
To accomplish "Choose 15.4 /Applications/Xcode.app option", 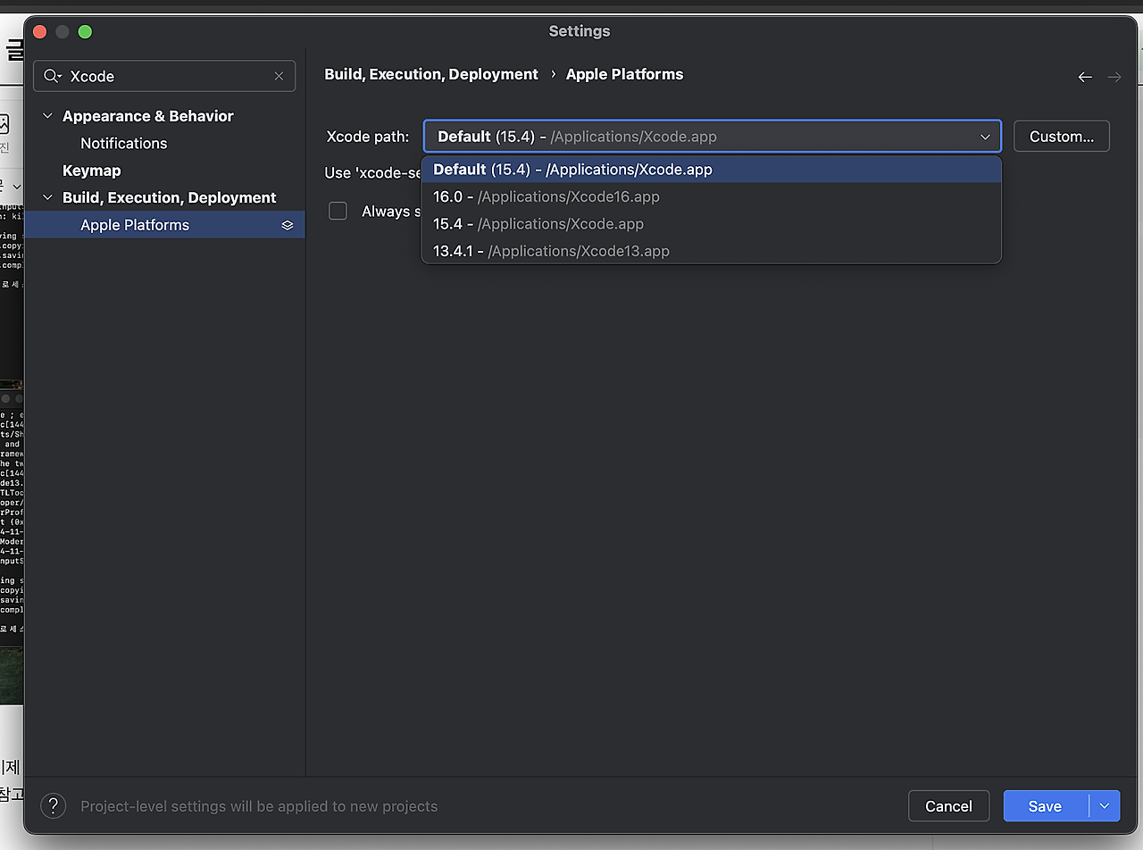I will coord(712,224).
